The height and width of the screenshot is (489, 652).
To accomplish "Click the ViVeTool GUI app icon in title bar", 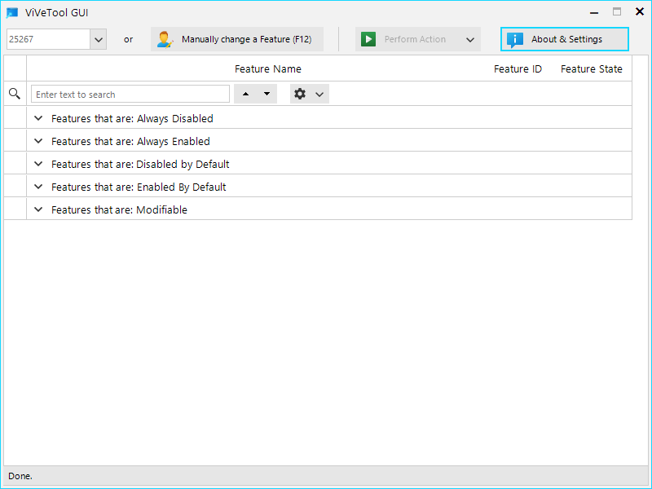I will [x=12, y=13].
